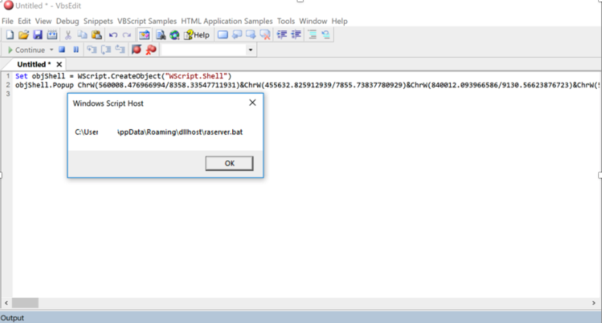Image resolution: width=602 pixels, height=323 pixels.
Task: Click the Undo arrow icon
Action: [113, 35]
